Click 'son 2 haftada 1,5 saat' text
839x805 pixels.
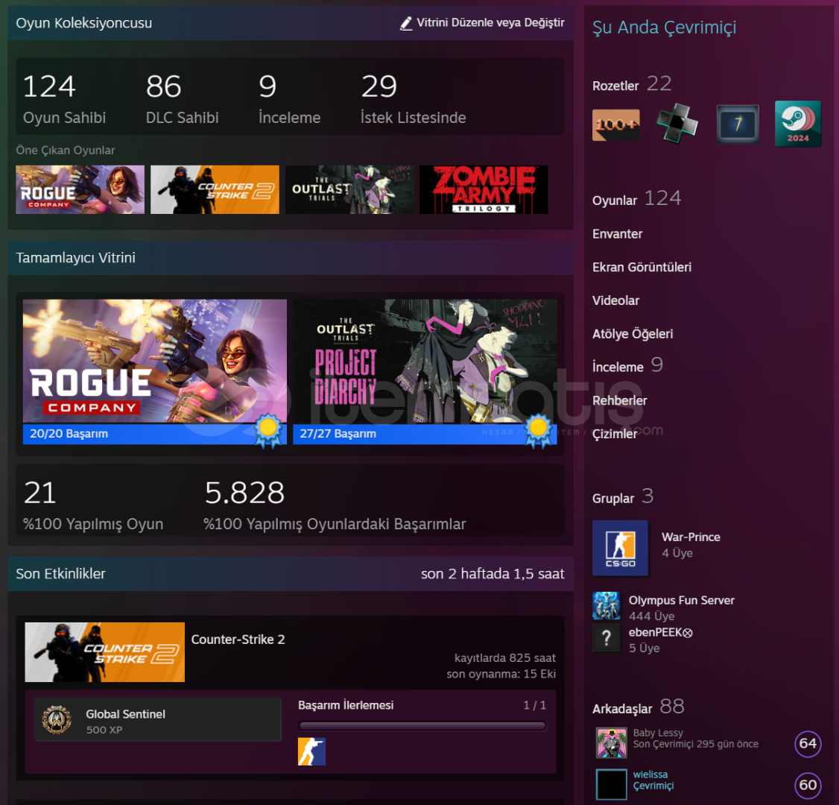point(493,574)
